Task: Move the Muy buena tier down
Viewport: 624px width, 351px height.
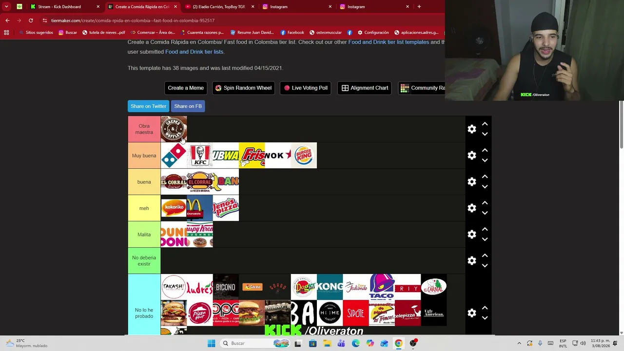Action: pos(485,160)
